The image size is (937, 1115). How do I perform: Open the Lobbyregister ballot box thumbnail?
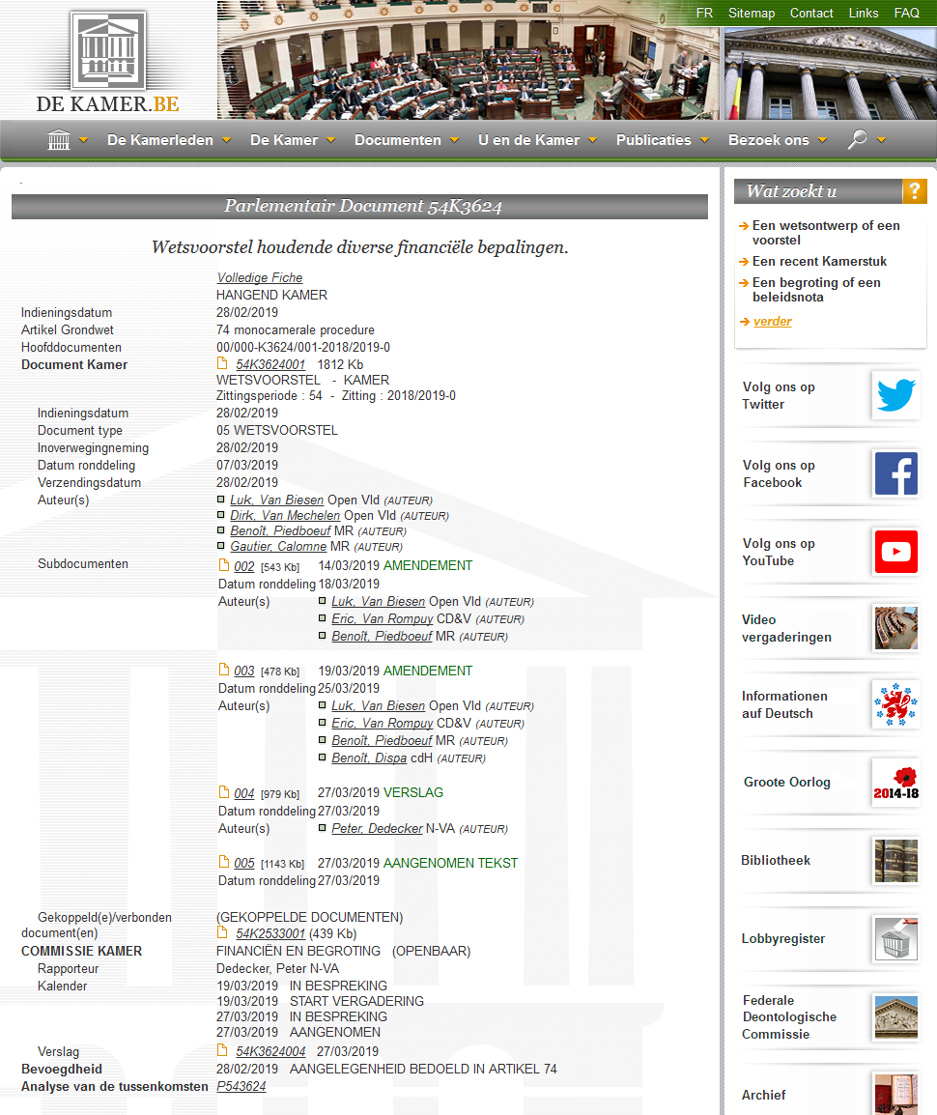(x=894, y=938)
